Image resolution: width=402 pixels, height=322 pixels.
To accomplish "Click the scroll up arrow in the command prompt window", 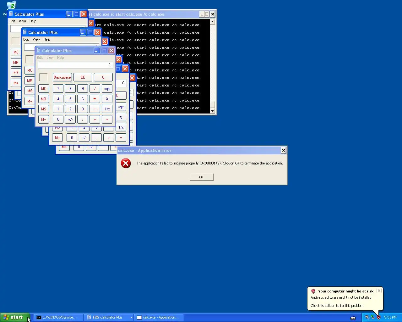I will tap(212, 22).
